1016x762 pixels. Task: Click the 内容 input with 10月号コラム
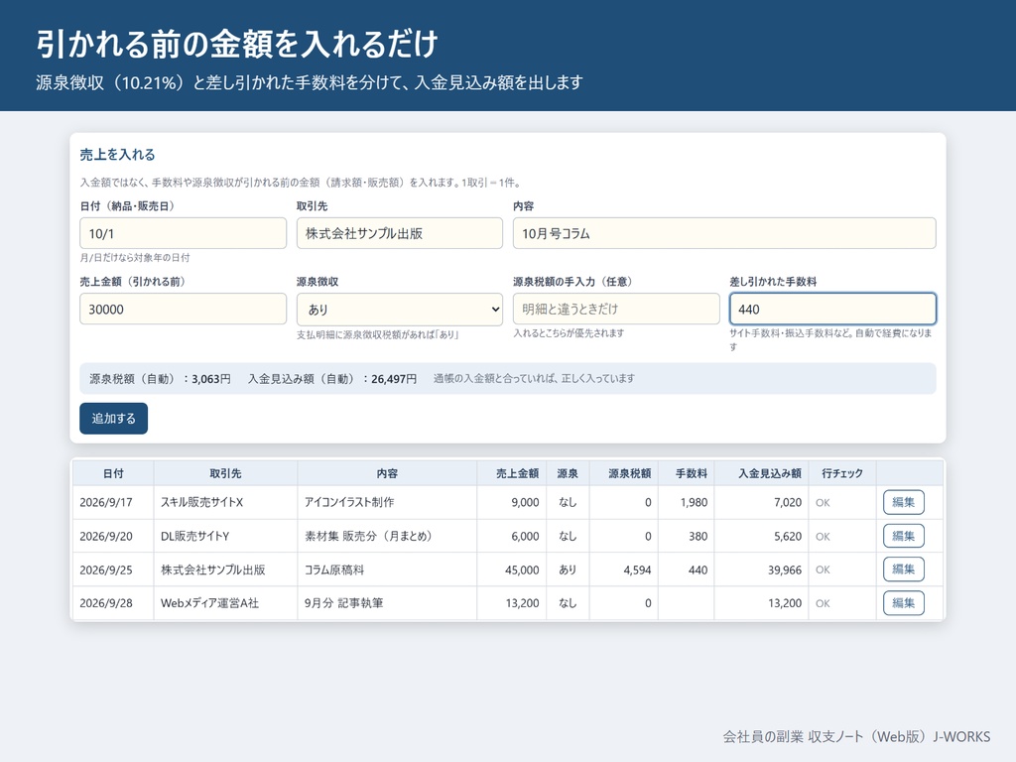coord(724,233)
